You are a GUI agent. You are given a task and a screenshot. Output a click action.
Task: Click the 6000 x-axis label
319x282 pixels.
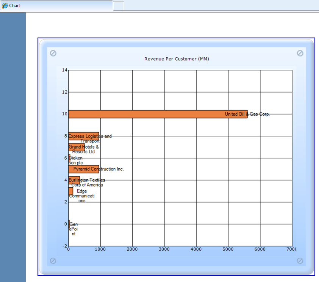click(260, 249)
